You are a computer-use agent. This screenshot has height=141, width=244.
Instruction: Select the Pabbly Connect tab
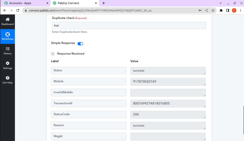pyautogui.click(x=74, y=3)
